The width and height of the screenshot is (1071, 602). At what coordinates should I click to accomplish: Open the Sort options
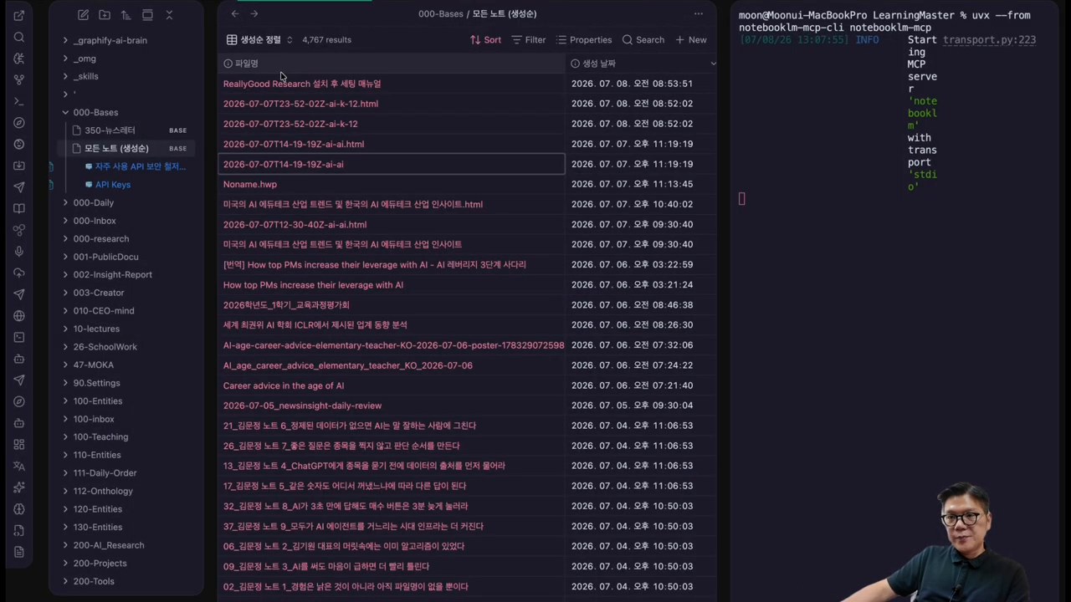pyautogui.click(x=485, y=39)
